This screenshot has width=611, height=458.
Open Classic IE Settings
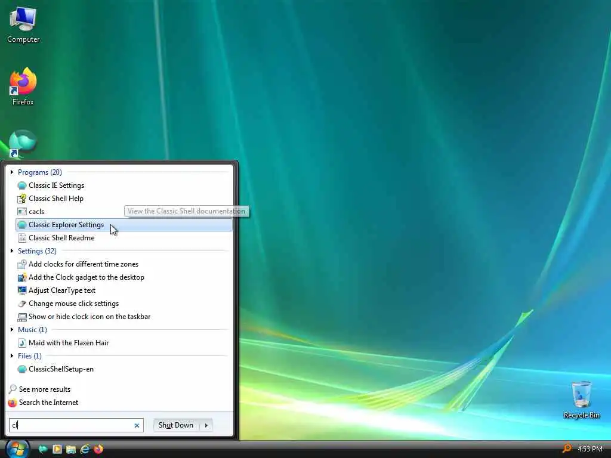[x=124, y=185]
